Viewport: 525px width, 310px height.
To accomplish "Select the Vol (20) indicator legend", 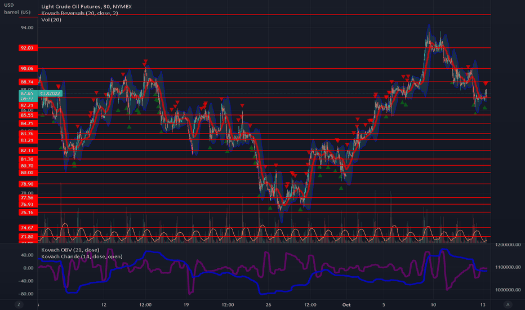I will [x=51, y=20].
